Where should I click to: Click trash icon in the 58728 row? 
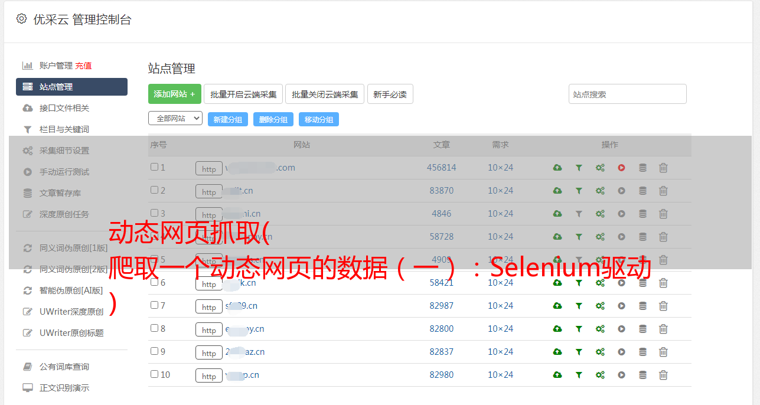[x=663, y=237]
